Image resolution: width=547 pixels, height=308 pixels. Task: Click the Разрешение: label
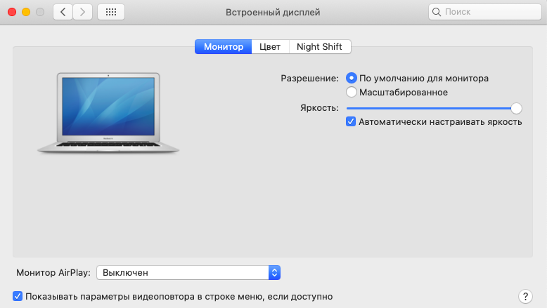coord(309,79)
